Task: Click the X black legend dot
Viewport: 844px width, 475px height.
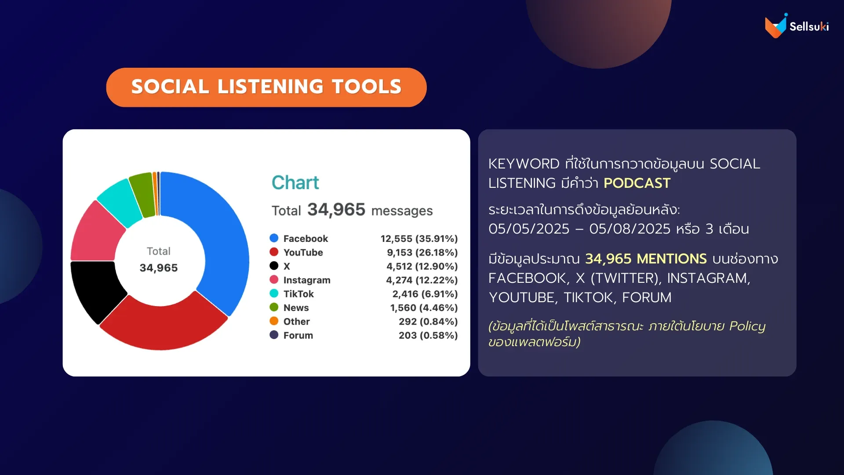Action: pyautogui.click(x=274, y=266)
